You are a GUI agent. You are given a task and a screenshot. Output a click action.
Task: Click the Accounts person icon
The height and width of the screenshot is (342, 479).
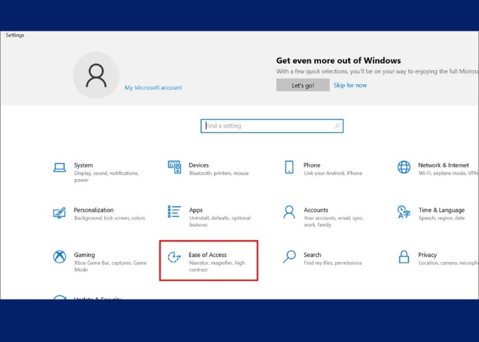(x=289, y=212)
